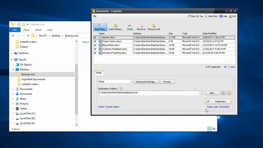The height and width of the screenshot is (148, 263).
Task: Uncheck Project report.docx checkbox
Action: [x=95, y=41]
